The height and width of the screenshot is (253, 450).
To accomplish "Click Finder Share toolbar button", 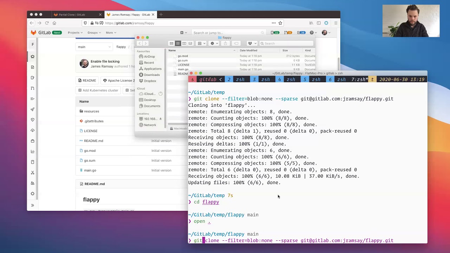I will coord(225,44).
